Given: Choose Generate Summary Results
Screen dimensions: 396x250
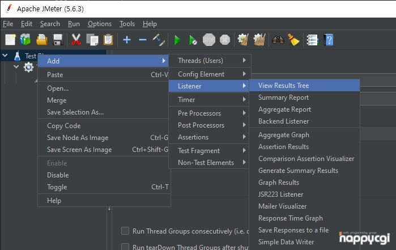Looking at the screenshot, I should (x=304, y=171).
